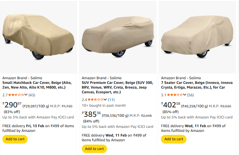Screen dimensions: 239x155
Task: Expand rating breakdown chevron for 7 Seater cover
Action: [185, 95]
